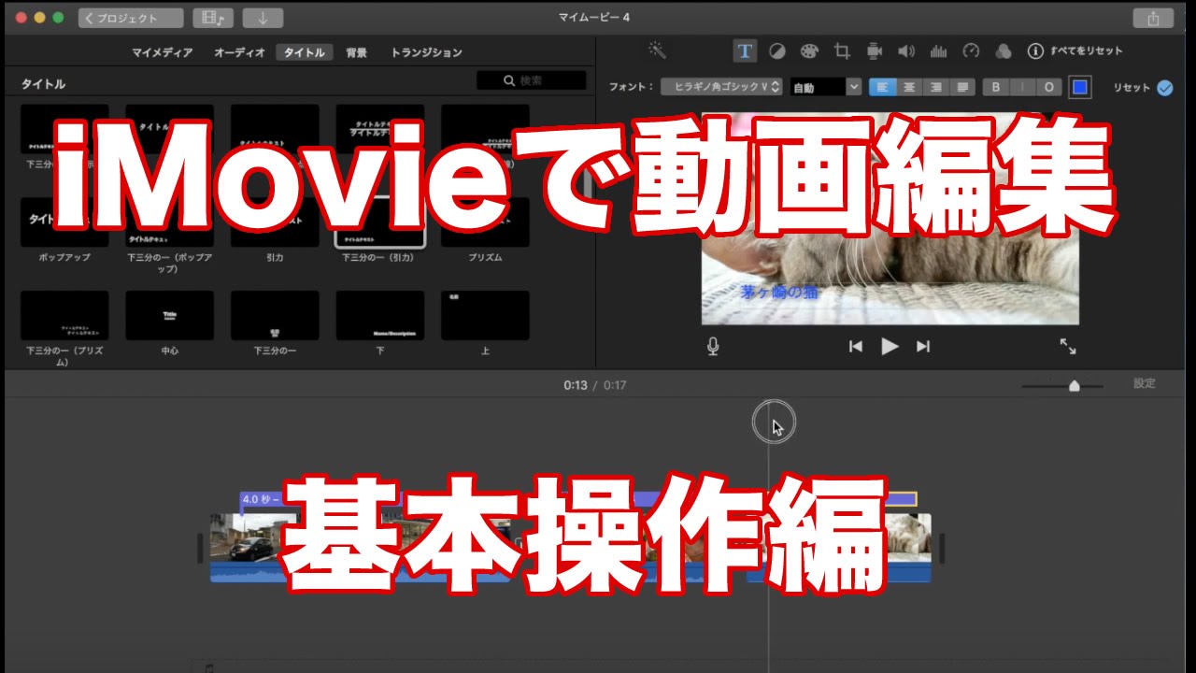Select the voiceover microphone icon
Image resolution: width=1196 pixels, height=673 pixels.
713,346
